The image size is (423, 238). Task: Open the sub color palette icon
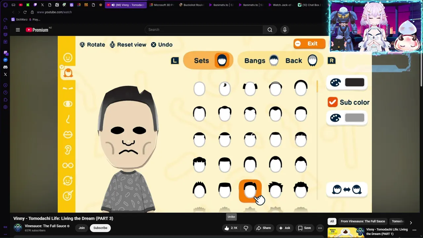pos(335,118)
